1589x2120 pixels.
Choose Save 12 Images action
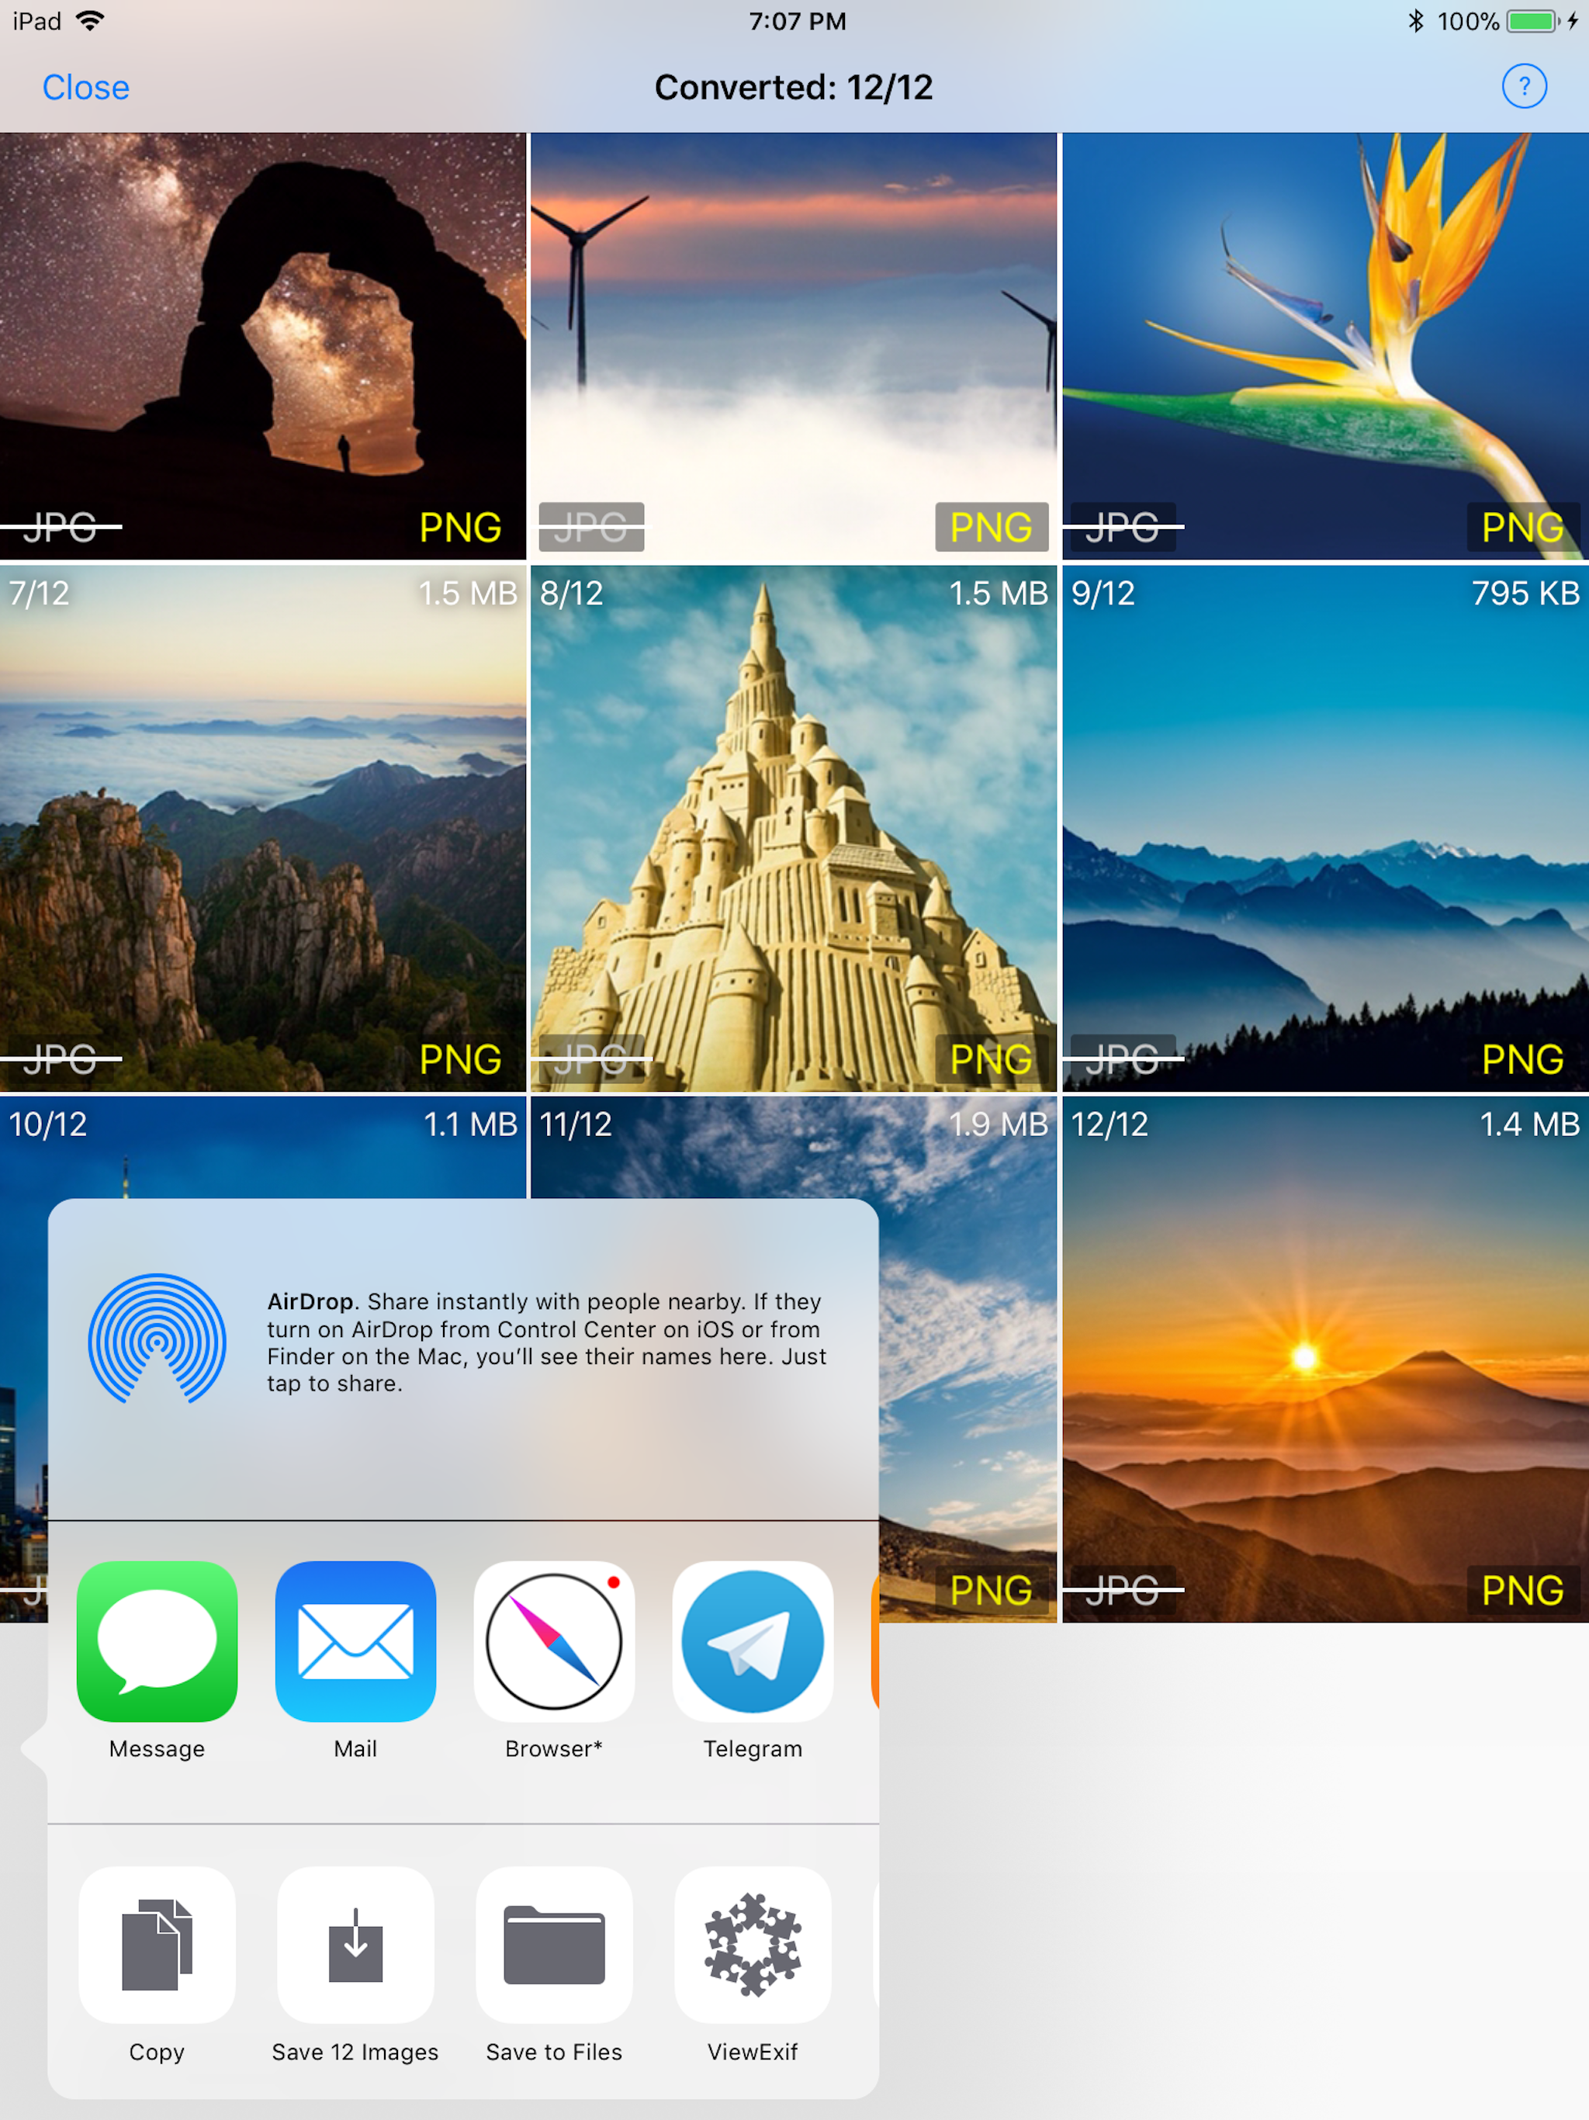(355, 1945)
